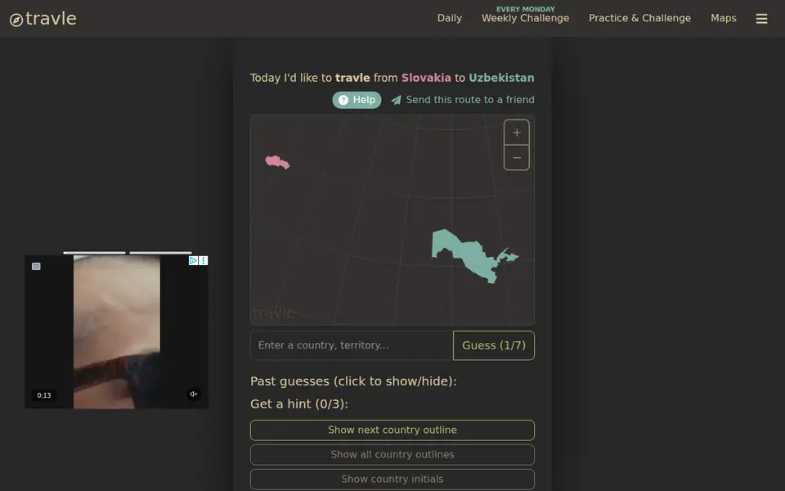Image resolution: width=785 pixels, height=491 pixels.
Task: Open Practice & Challenge page
Action: pyautogui.click(x=639, y=18)
